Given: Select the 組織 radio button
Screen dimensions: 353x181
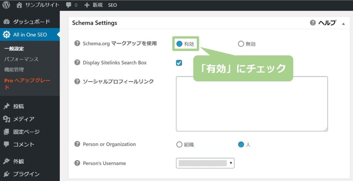Looking at the screenshot, I should coord(179,145).
